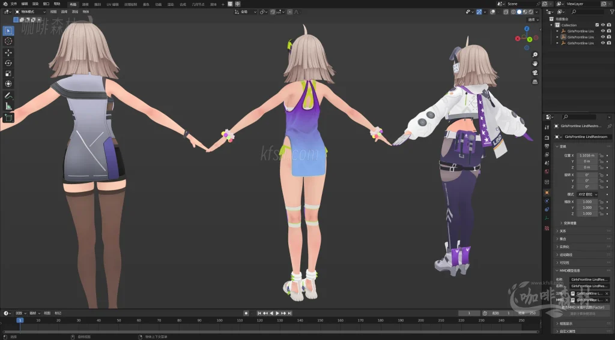The image size is (615, 340).
Task: Expand the second GirlsFrontline object in outliner
Action: 557,37
